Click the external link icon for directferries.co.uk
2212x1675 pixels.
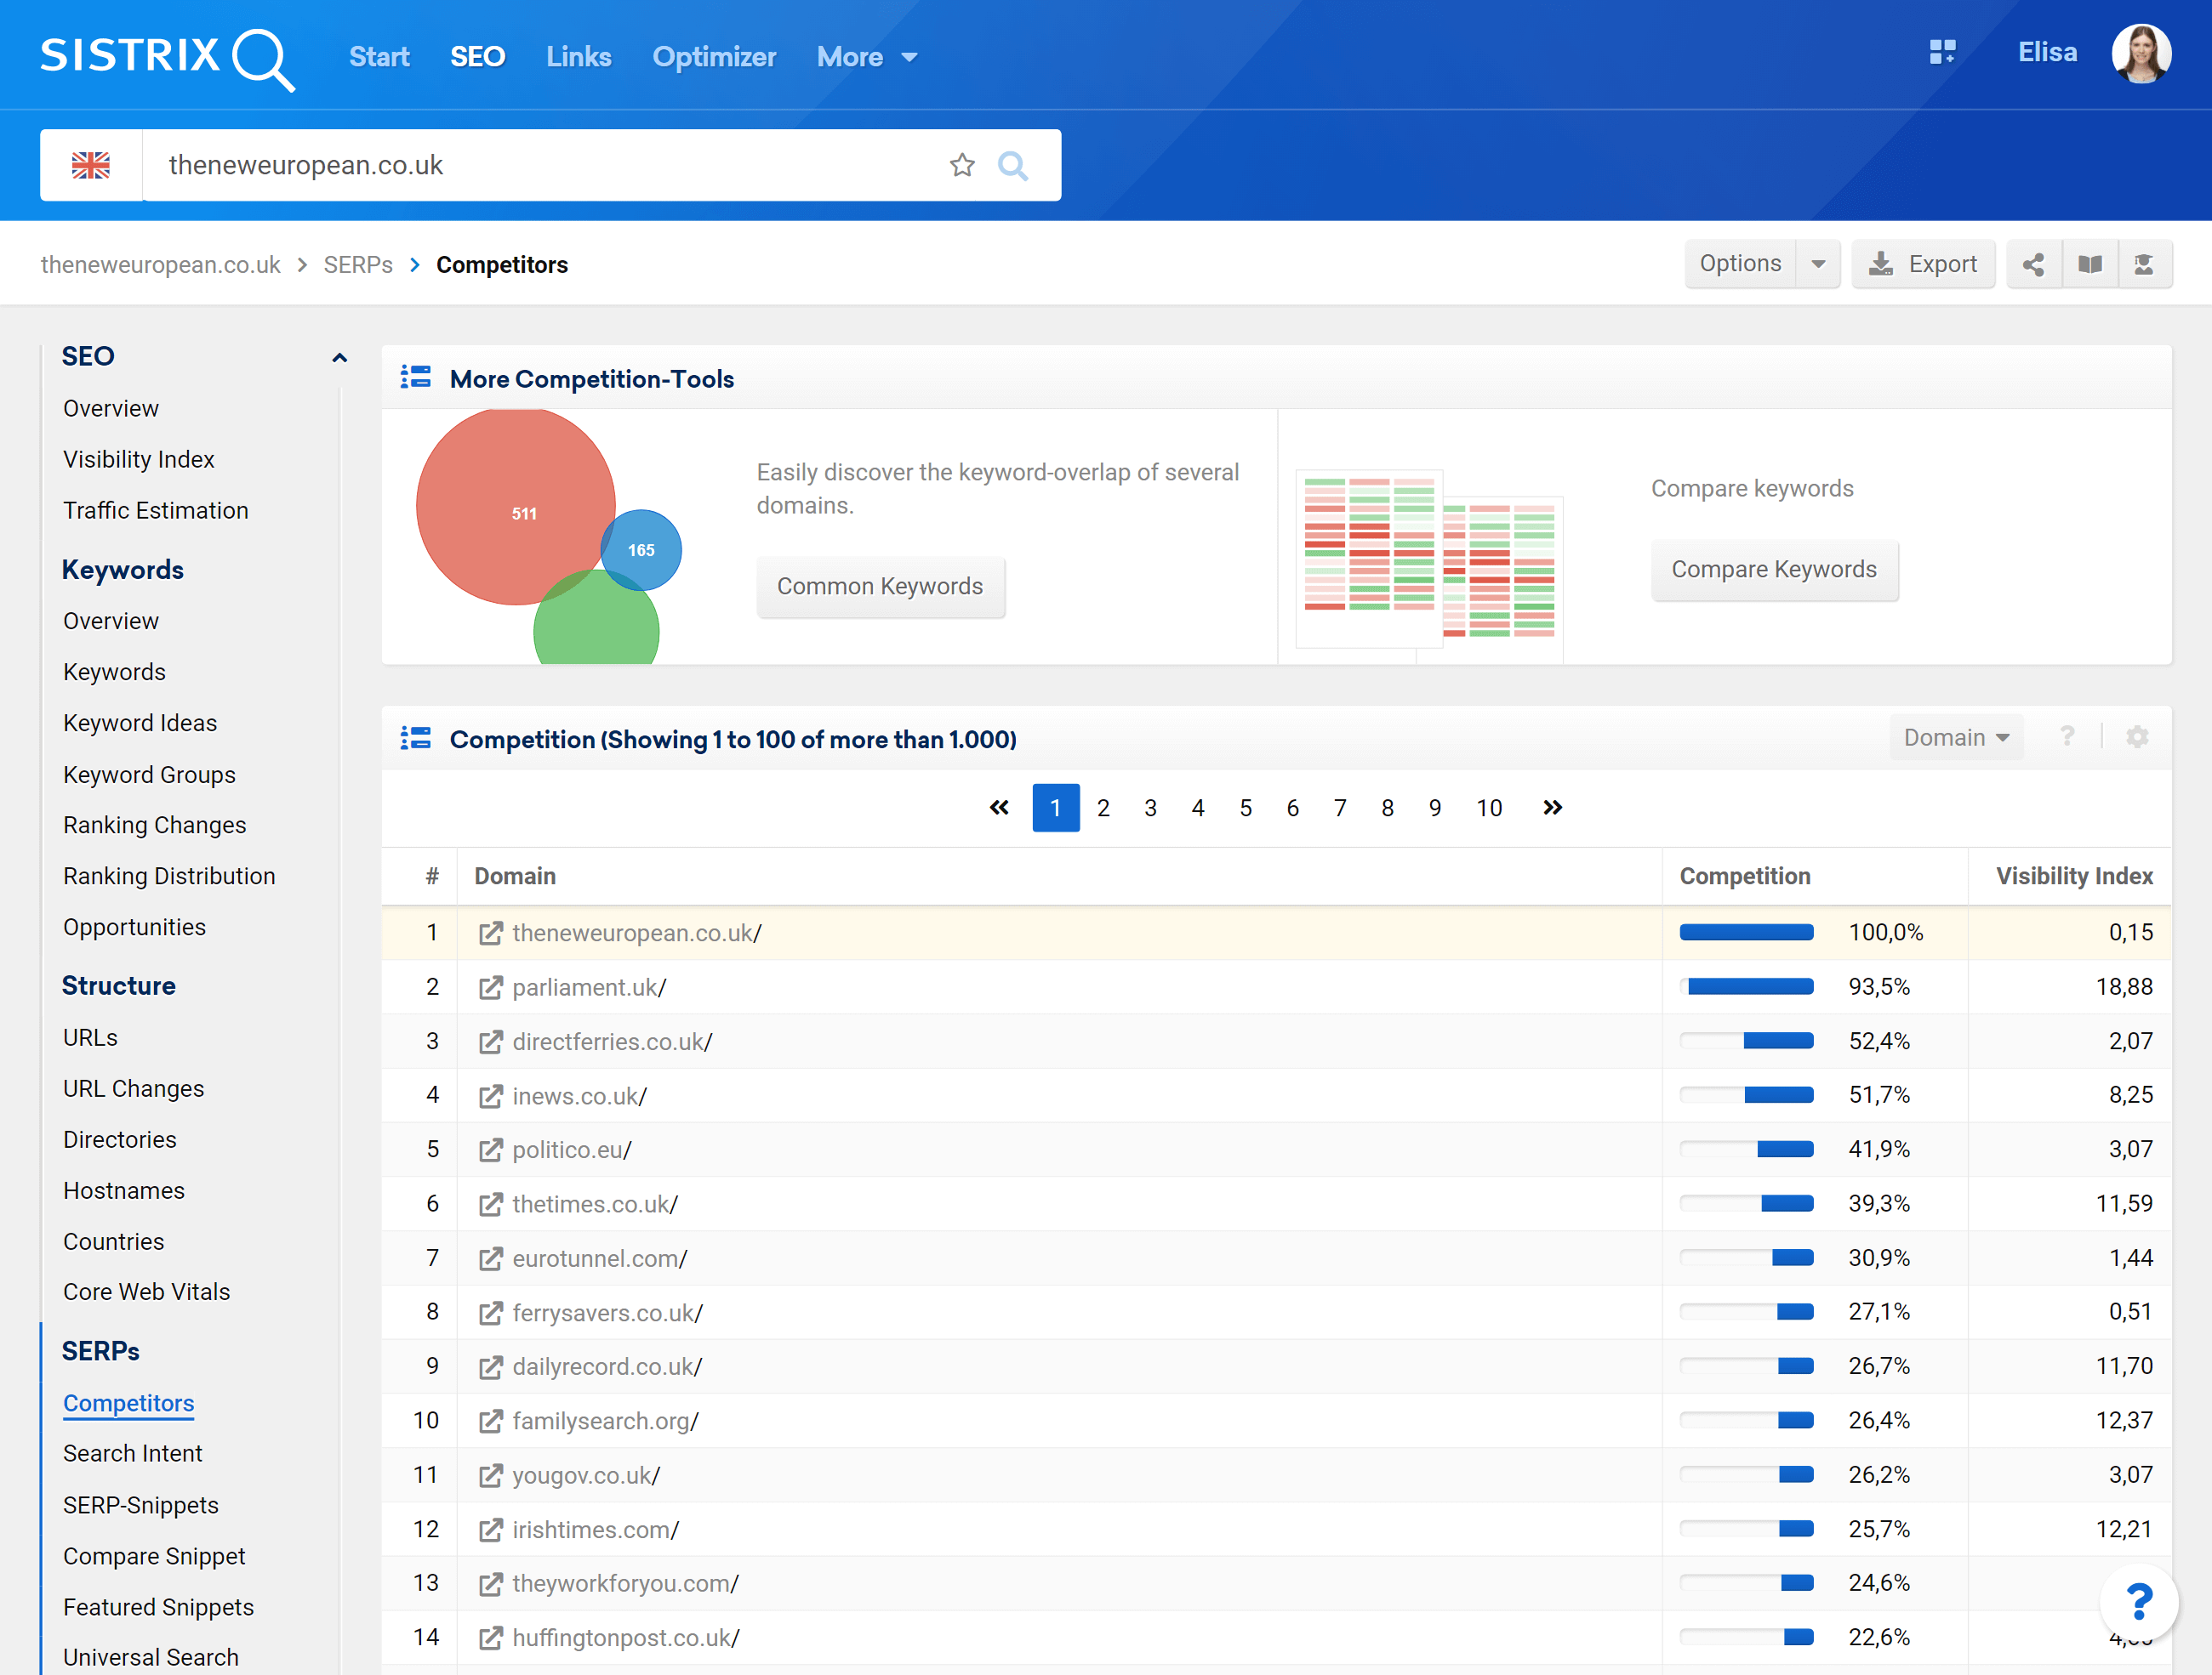(490, 1042)
